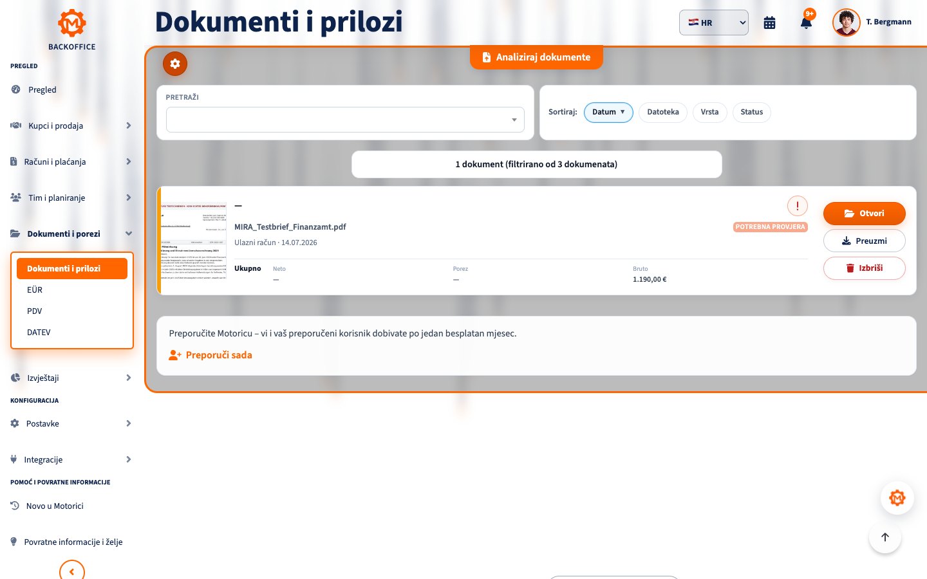Click the pie chart icon for Izvještaji

click(15, 378)
